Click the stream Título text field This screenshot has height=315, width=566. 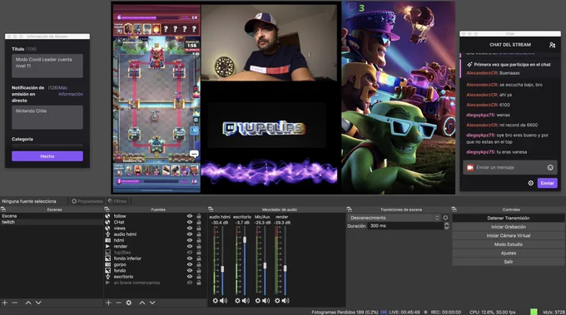pyautogui.click(x=47, y=66)
